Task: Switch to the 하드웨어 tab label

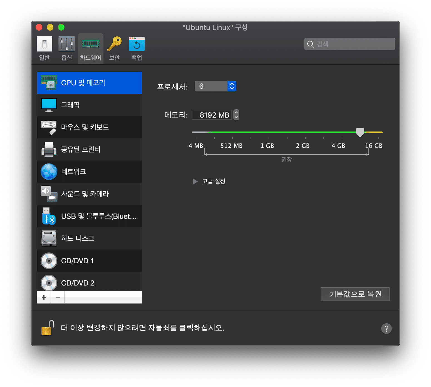Action: [x=91, y=58]
